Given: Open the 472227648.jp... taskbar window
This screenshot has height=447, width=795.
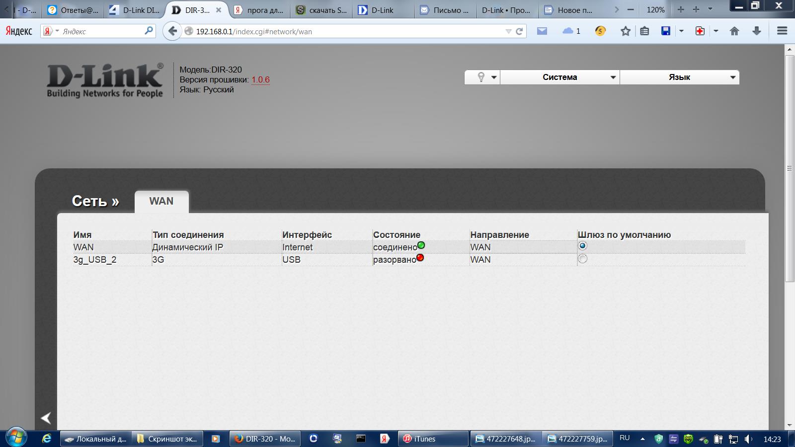Looking at the screenshot, I should point(505,439).
